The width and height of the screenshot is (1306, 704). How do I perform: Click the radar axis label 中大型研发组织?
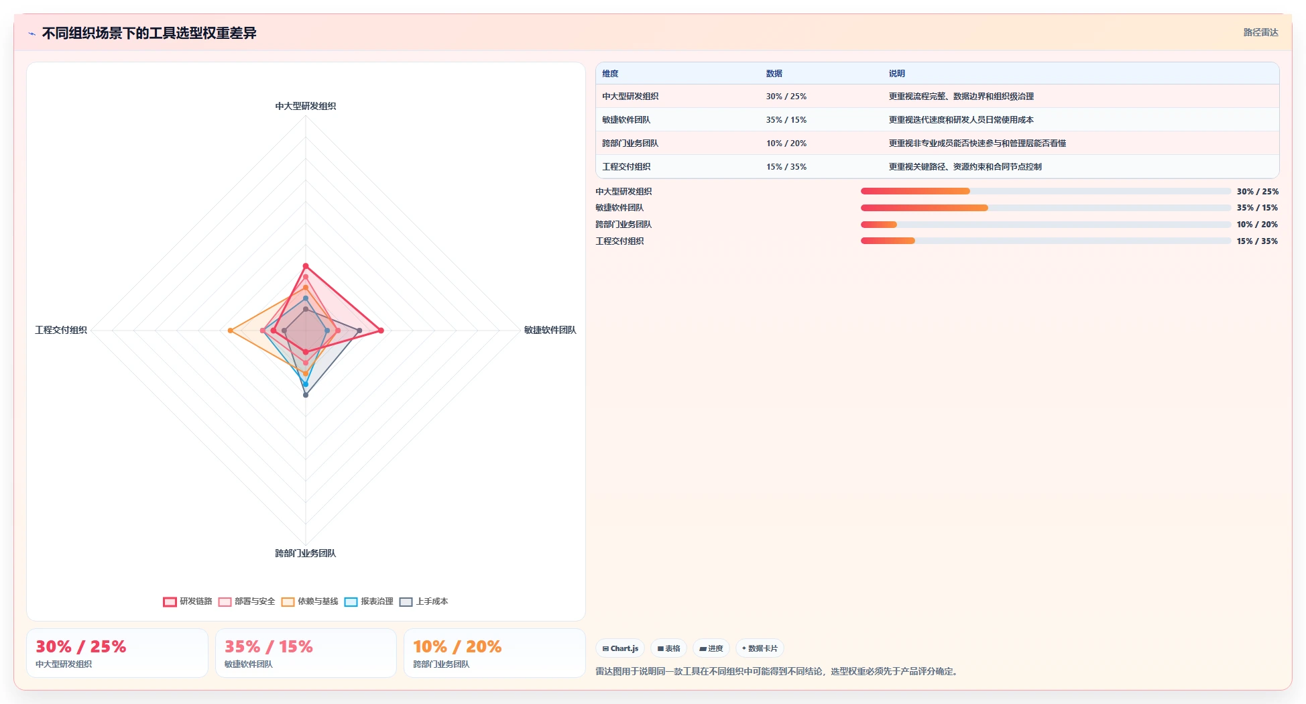[x=306, y=106]
